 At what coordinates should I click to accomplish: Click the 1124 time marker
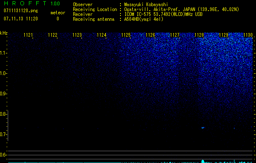pos(102,35)
